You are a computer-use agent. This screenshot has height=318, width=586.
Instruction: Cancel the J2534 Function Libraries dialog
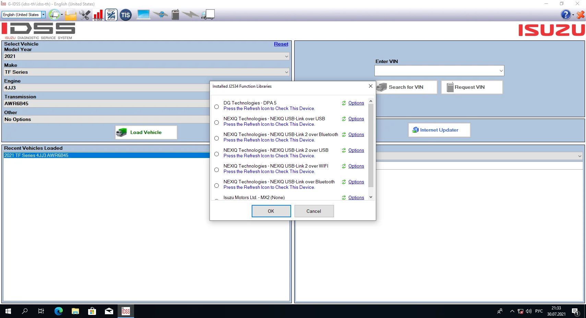(x=314, y=211)
